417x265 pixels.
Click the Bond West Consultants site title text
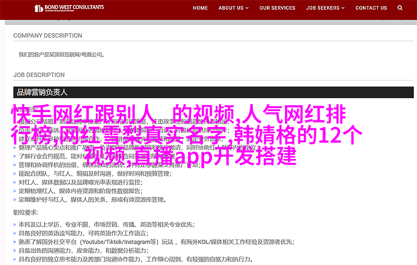pos(75,8)
